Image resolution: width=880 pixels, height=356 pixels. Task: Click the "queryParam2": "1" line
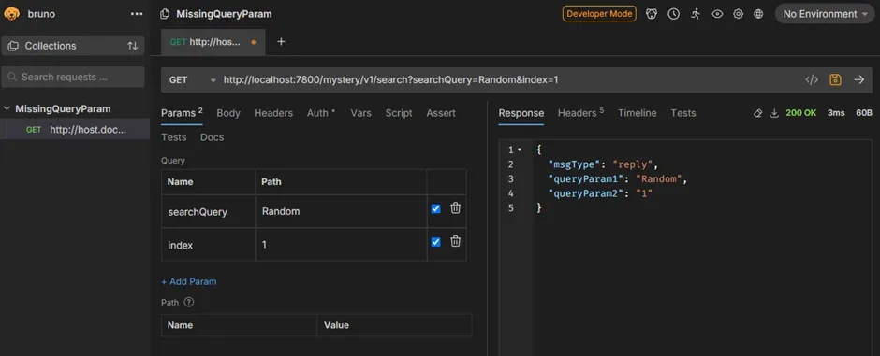[x=600, y=193]
